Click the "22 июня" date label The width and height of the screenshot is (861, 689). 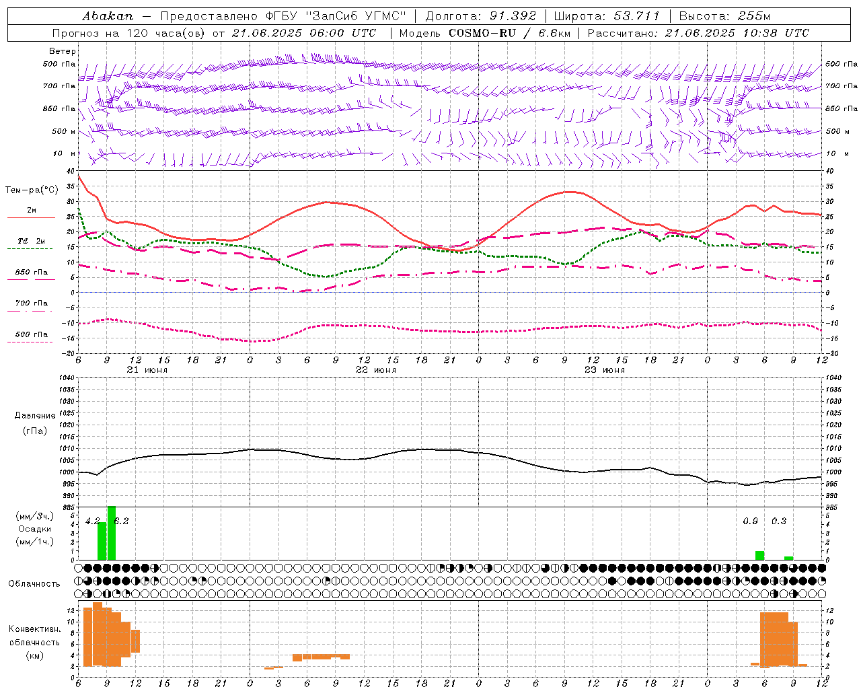tap(376, 370)
